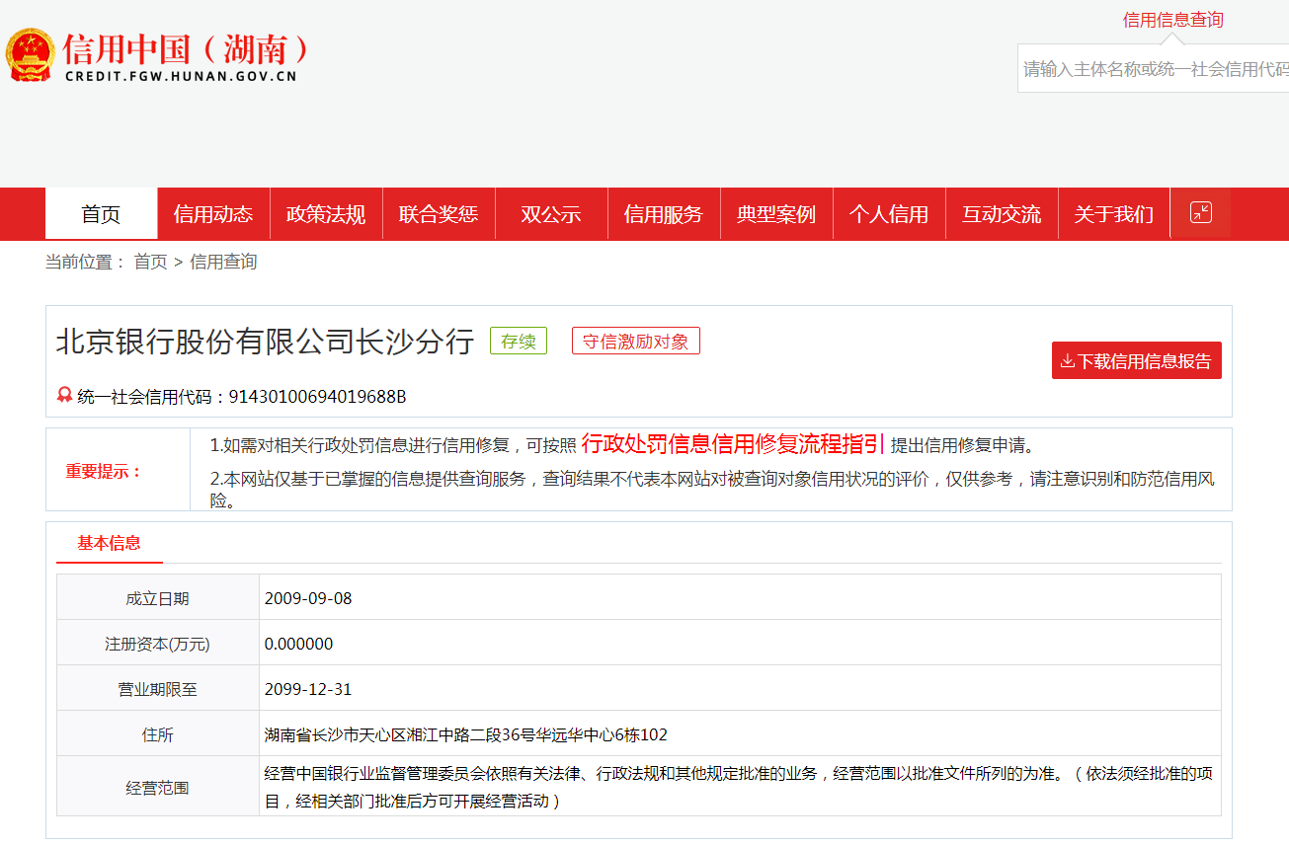Click the 成立日期 value 2009-09-08
This screenshot has width=1289, height=845.
308,598
